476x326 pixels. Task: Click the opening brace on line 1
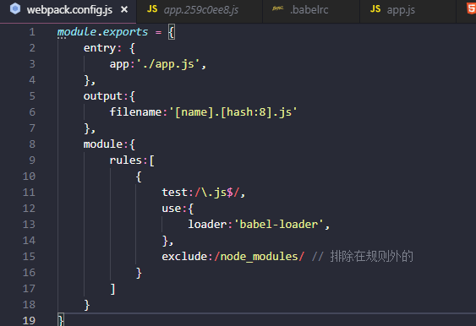pos(172,32)
